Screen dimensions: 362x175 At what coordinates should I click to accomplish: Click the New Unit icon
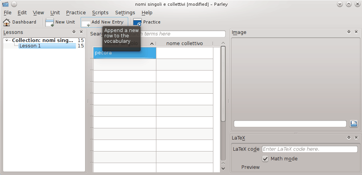coord(50,22)
